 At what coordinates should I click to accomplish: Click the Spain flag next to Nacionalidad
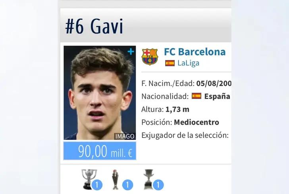point(196,96)
